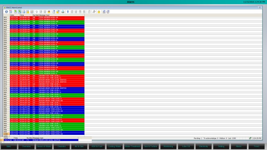This screenshot has width=267, height=150.
Task: Open the configuration dialog icon
Action: [10, 12]
